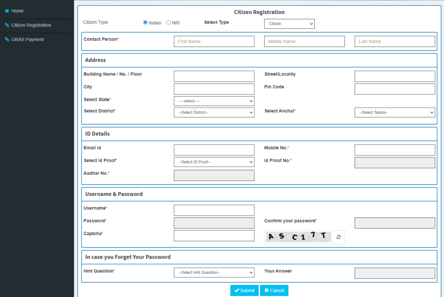Click the First Name input field
Image resolution: width=444 pixels, height=297 pixels.
coord(214,41)
